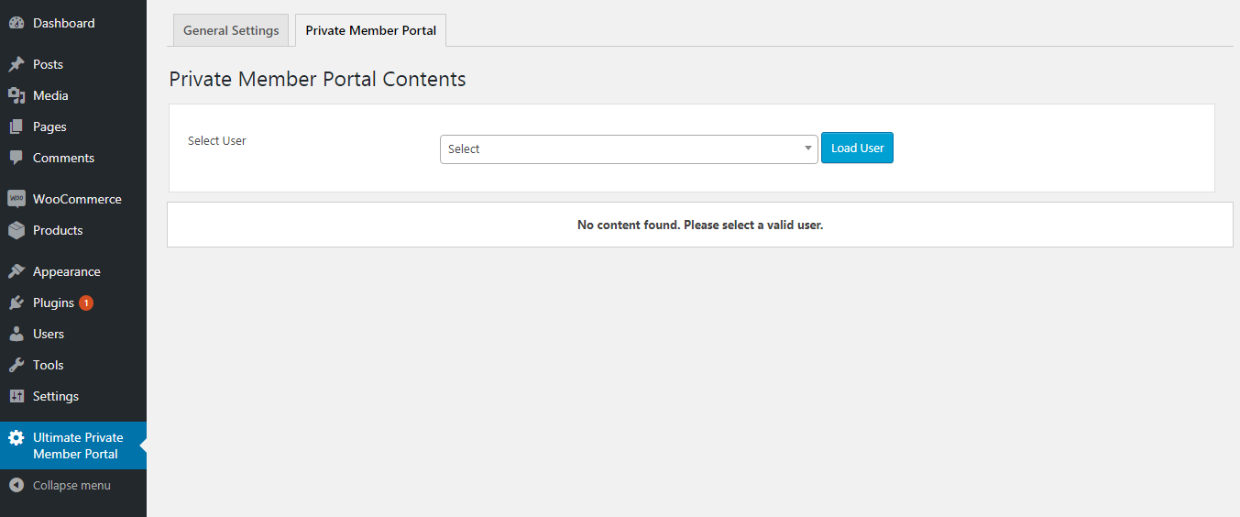
Task: Click the Load User button
Action: [x=857, y=148]
